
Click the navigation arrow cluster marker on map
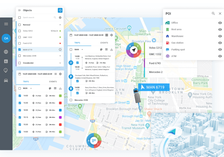tap(134, 50)
